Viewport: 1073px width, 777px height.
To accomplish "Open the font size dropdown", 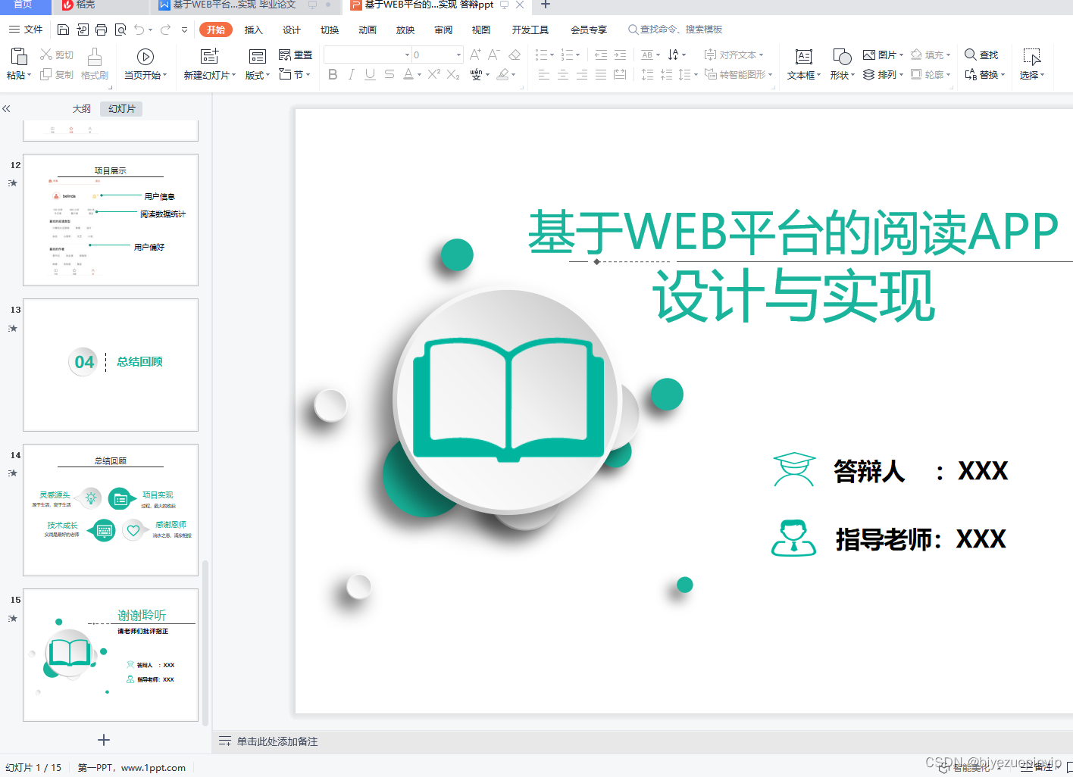I will pyautogui.click(x=458, y=55).
